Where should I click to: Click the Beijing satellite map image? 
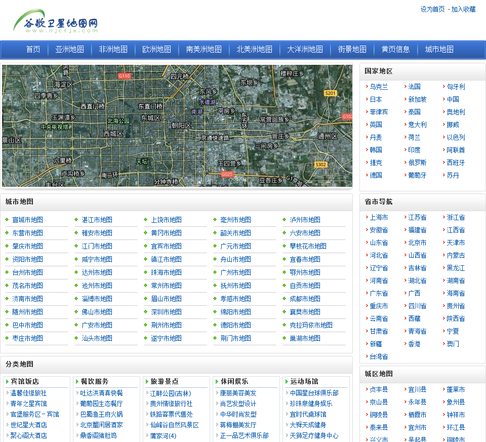tap(177, 126)
